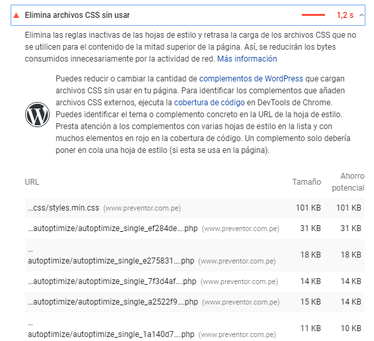Screen dimensions: 374x341
Task: Open the 'cobertura de código' link
Action: 209,103
